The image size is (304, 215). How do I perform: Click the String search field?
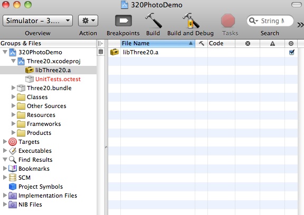click(270, 21)
